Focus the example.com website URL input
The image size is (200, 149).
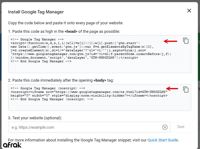(85, 127)
